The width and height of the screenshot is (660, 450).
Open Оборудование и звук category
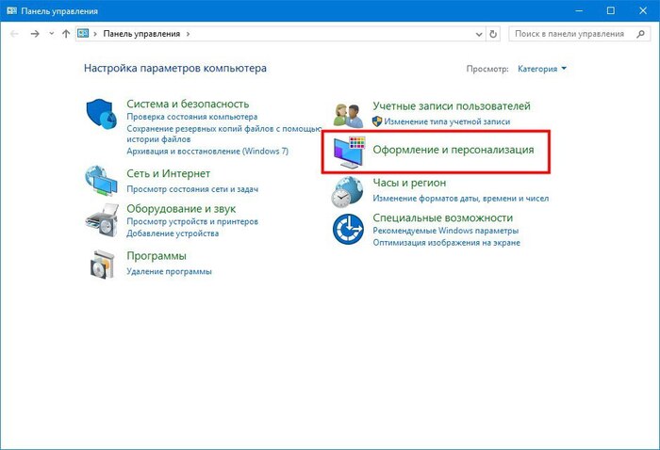[181, 209]
